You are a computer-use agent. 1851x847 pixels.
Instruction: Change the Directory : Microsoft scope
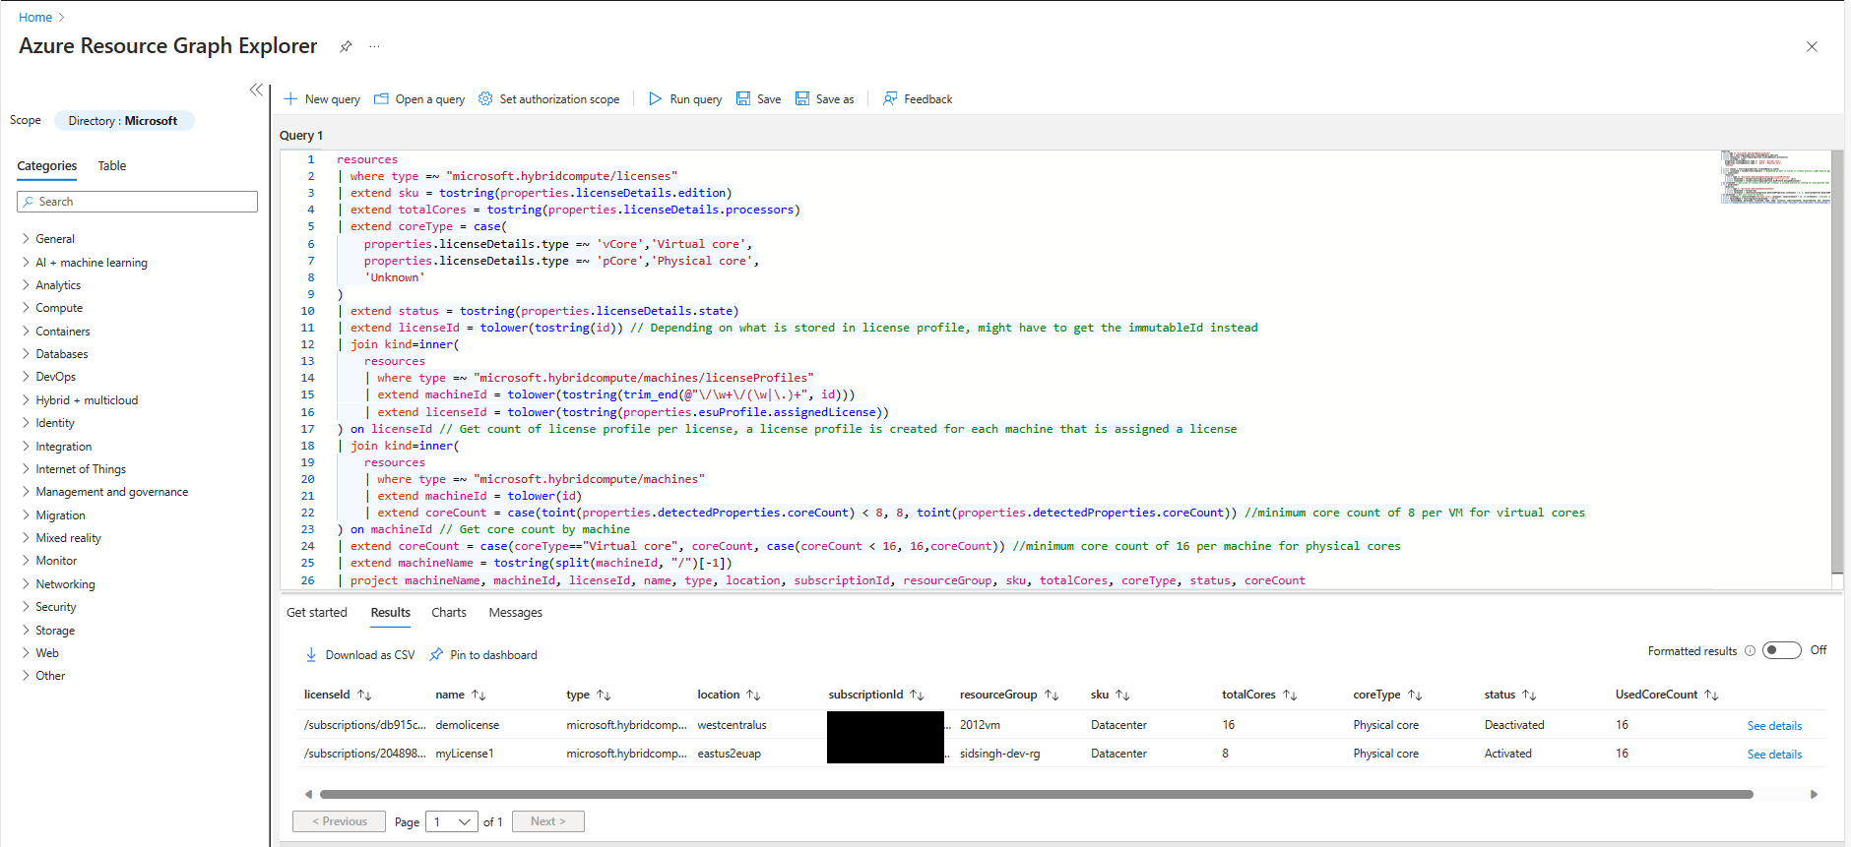[x=124, y=121]
